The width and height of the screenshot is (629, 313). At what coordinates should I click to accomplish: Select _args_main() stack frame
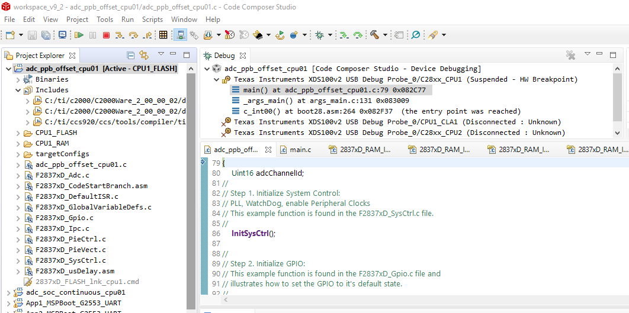(x=326, y=101)
